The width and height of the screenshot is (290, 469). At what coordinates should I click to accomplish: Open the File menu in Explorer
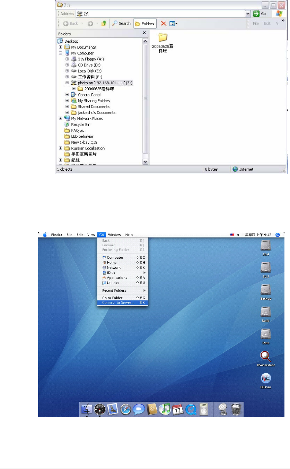tap(256, 24)
